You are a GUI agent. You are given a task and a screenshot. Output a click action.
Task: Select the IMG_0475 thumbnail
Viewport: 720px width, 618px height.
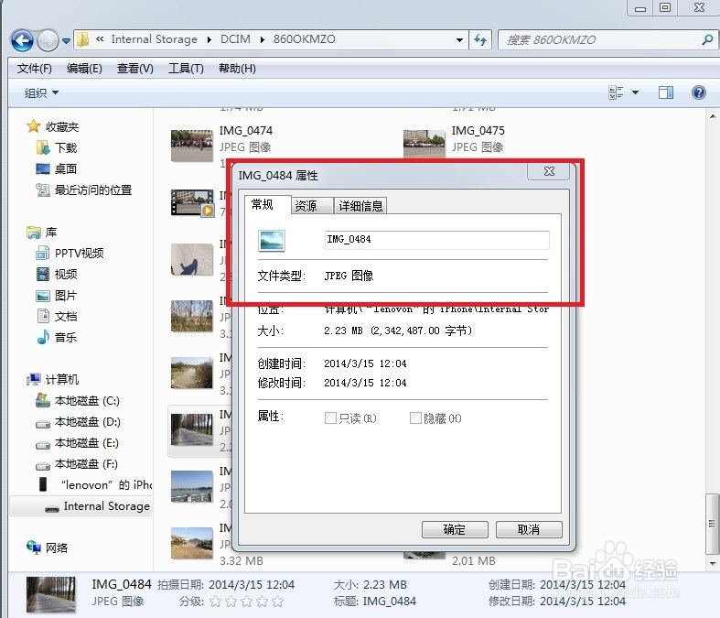pyautogui.click(x=424, y=144)
